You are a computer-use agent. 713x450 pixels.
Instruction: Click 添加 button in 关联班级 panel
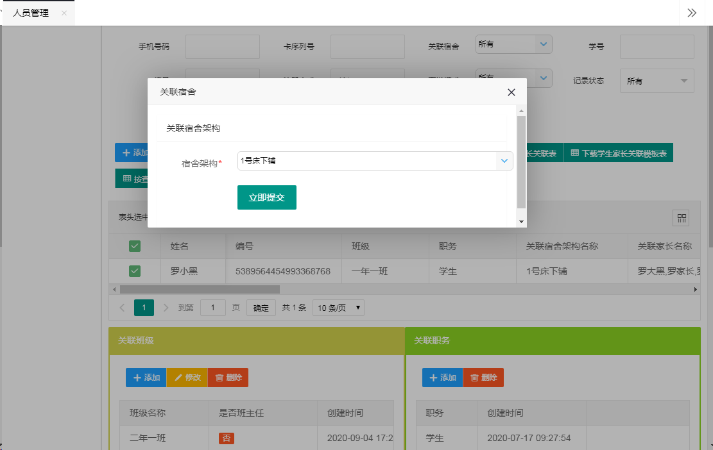[146, 378]
